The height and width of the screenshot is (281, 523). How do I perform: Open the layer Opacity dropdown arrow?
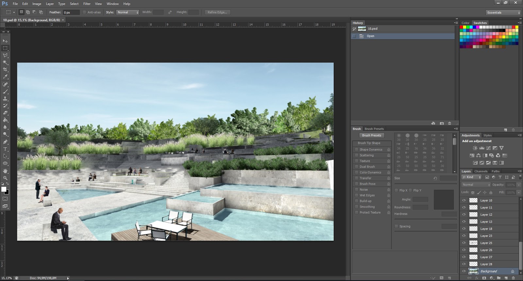point(519,185)
